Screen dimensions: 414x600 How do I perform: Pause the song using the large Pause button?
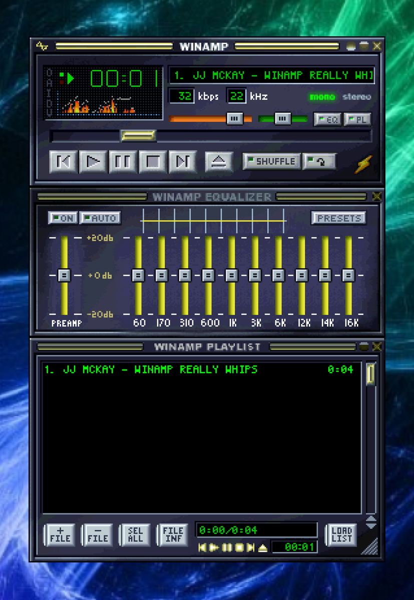pyautogui.click(x=123, y=161)
